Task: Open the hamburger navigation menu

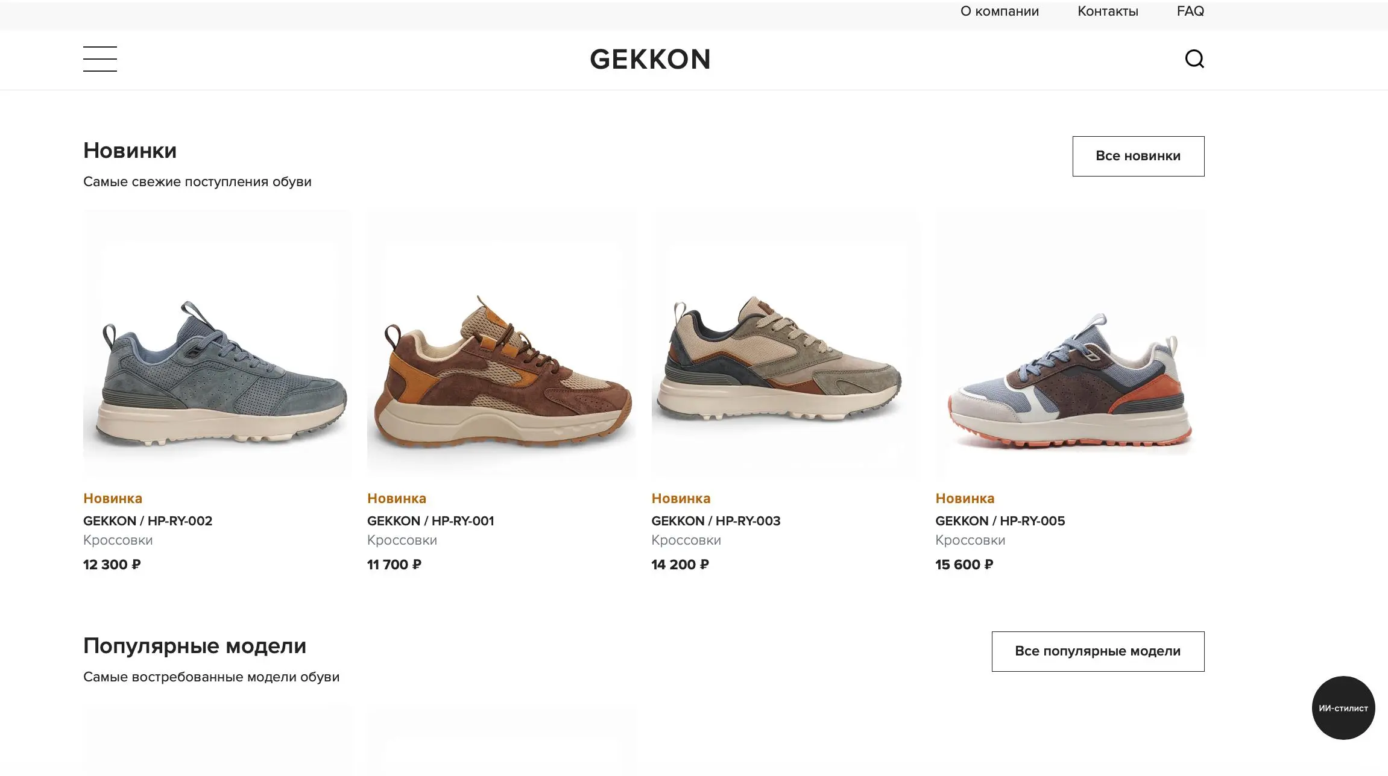Action: (100, 59)
